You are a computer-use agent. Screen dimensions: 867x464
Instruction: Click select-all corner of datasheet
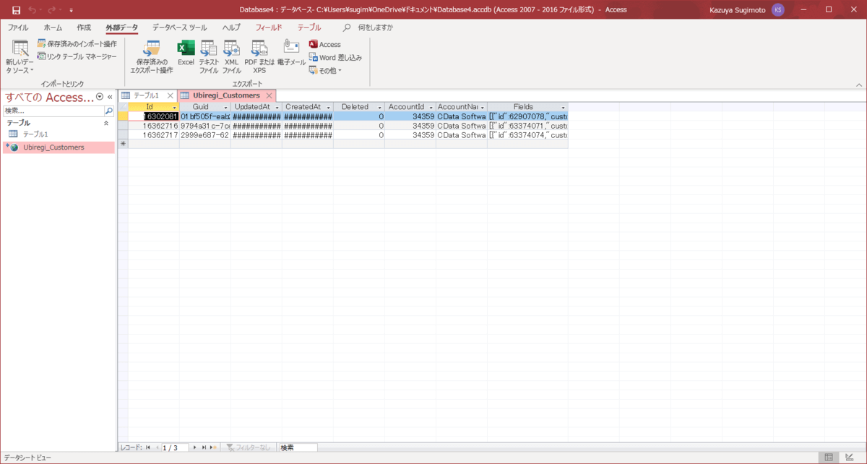[x=123, y=107]
